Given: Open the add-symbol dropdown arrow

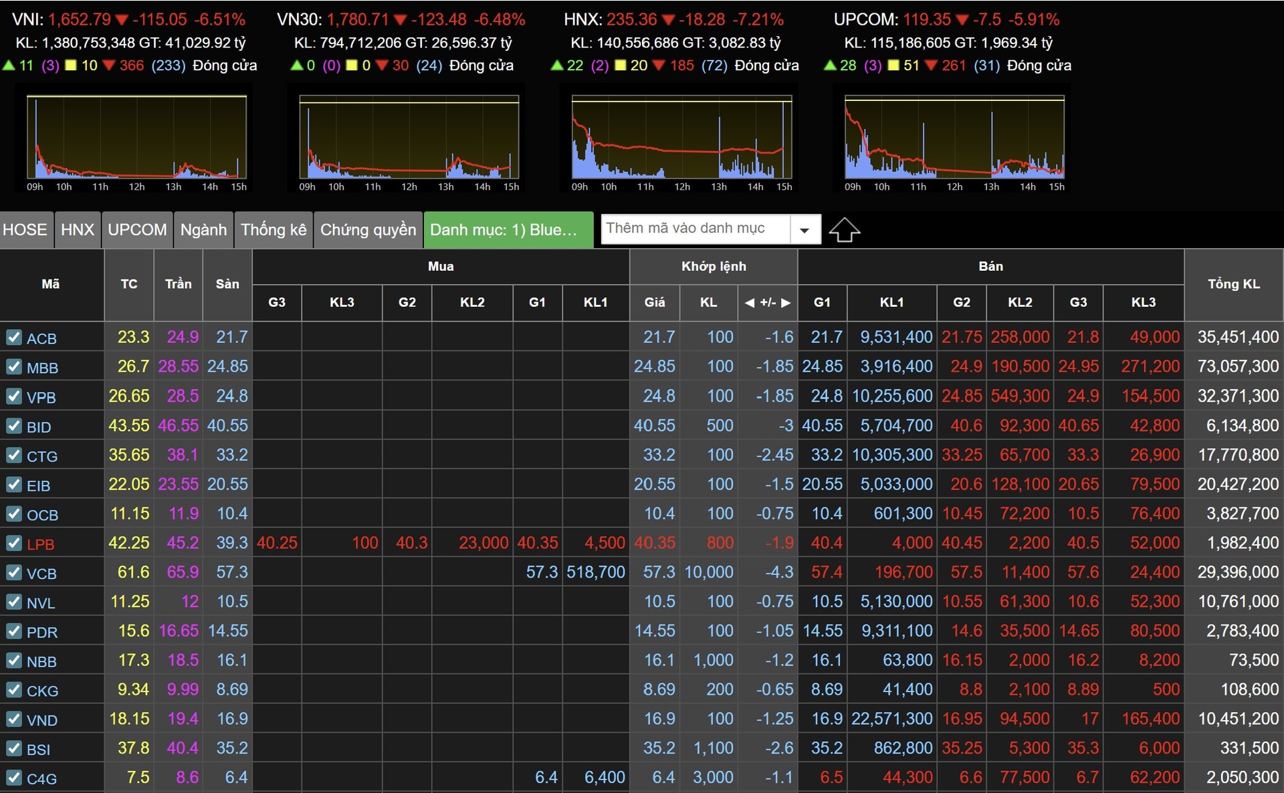Looking at the screenshot, I should (805, 230).
